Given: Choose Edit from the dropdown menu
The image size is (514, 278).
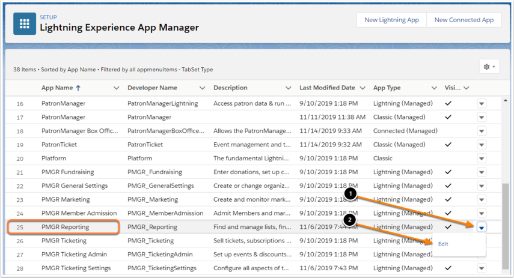Looking at the screenshot, I should [x=443, y=244].
